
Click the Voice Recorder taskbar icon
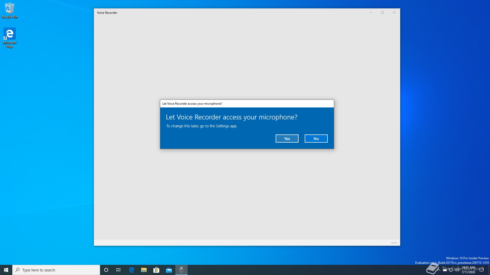click(x=181, y=270)
